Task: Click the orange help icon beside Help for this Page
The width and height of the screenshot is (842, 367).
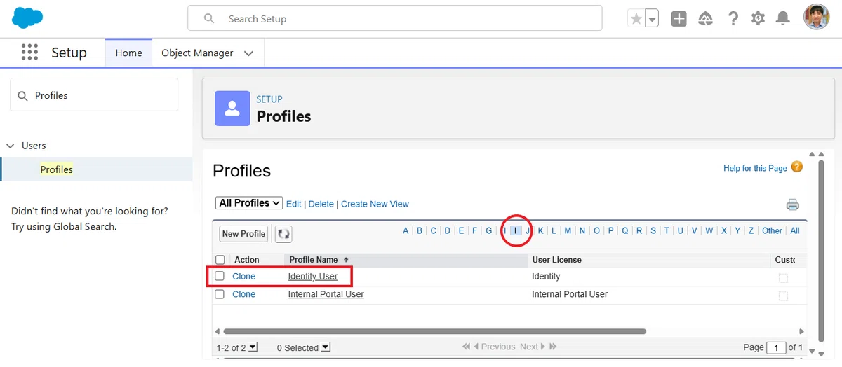Action: 796,167
